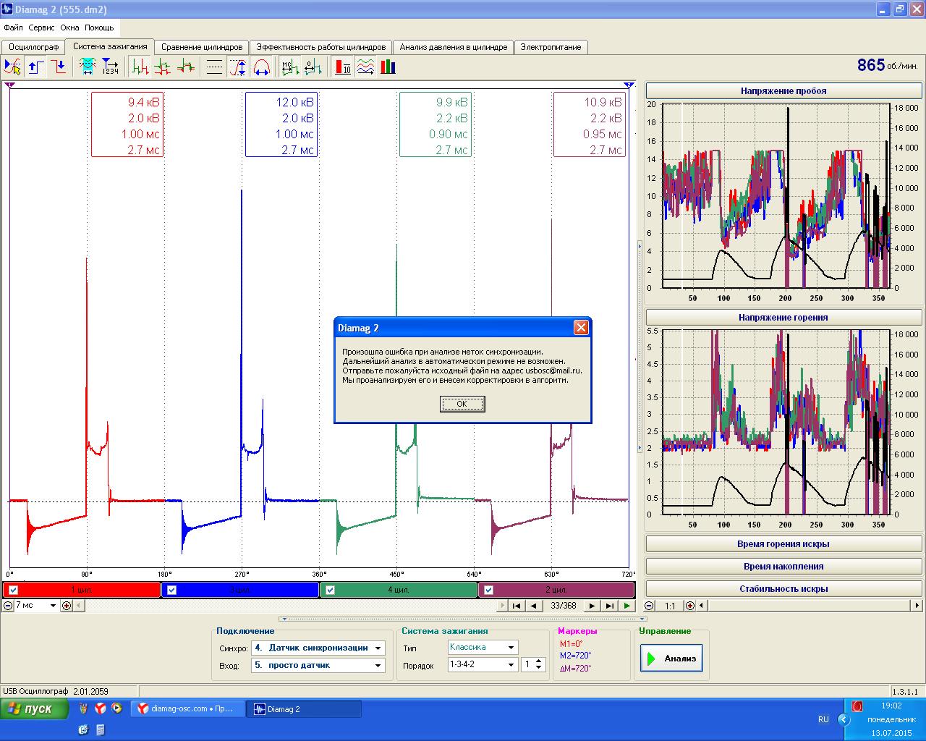The width and height of the screenshot is (926, 741).
Task: Switch to Анализ давления в цилиндре tab
Action: (454, 47)
